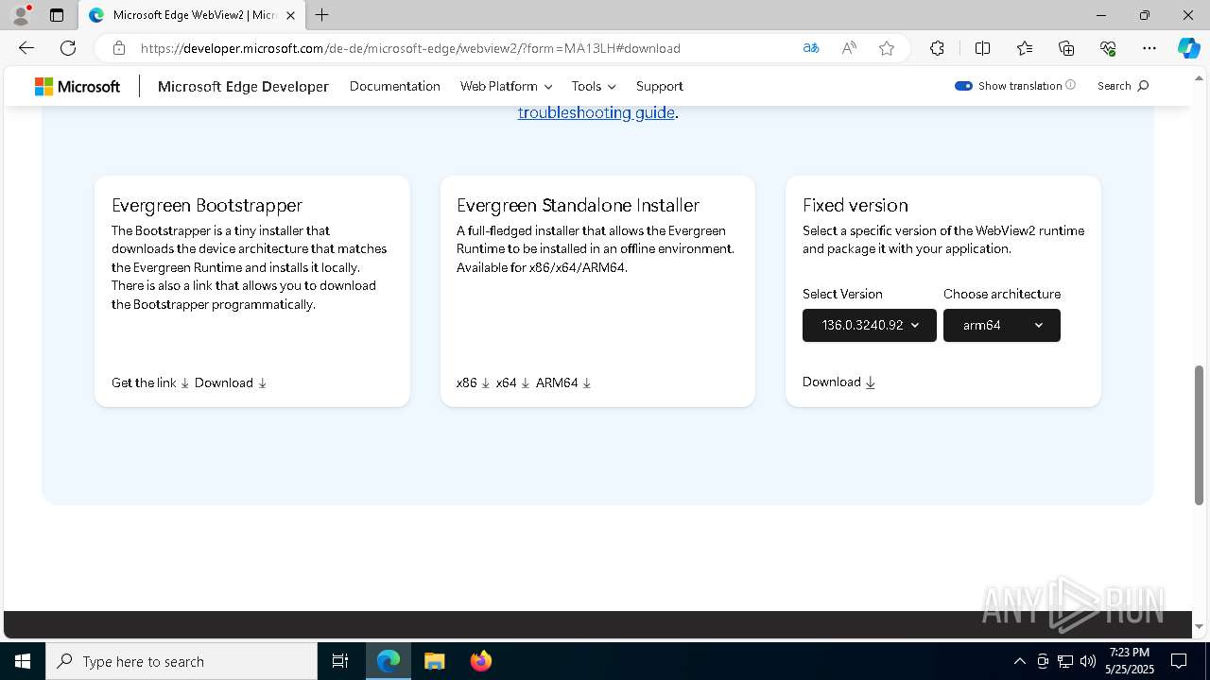Click the Edge taskbar icon
This screenshot has height=680, width=1210.
tap(389, 661)
